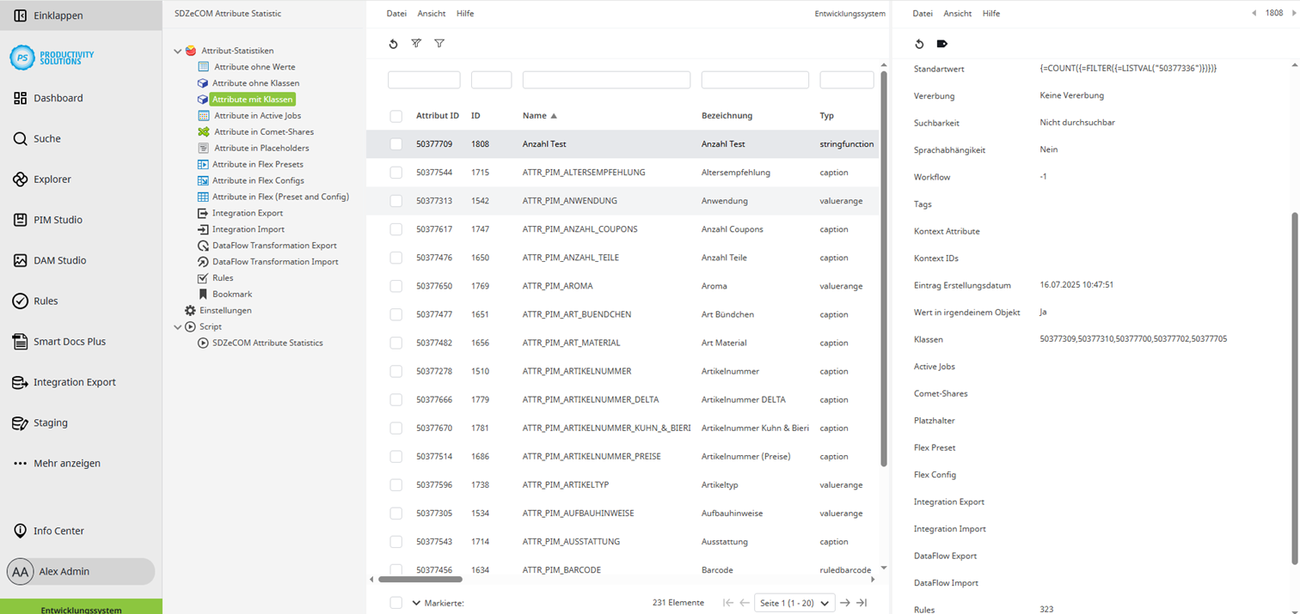Open the Explorer icon in the sidebar
The image size is (1300, 614).
[x=21, y=179]
